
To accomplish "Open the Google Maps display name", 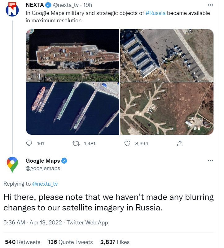I will click(x=42, y=161).
